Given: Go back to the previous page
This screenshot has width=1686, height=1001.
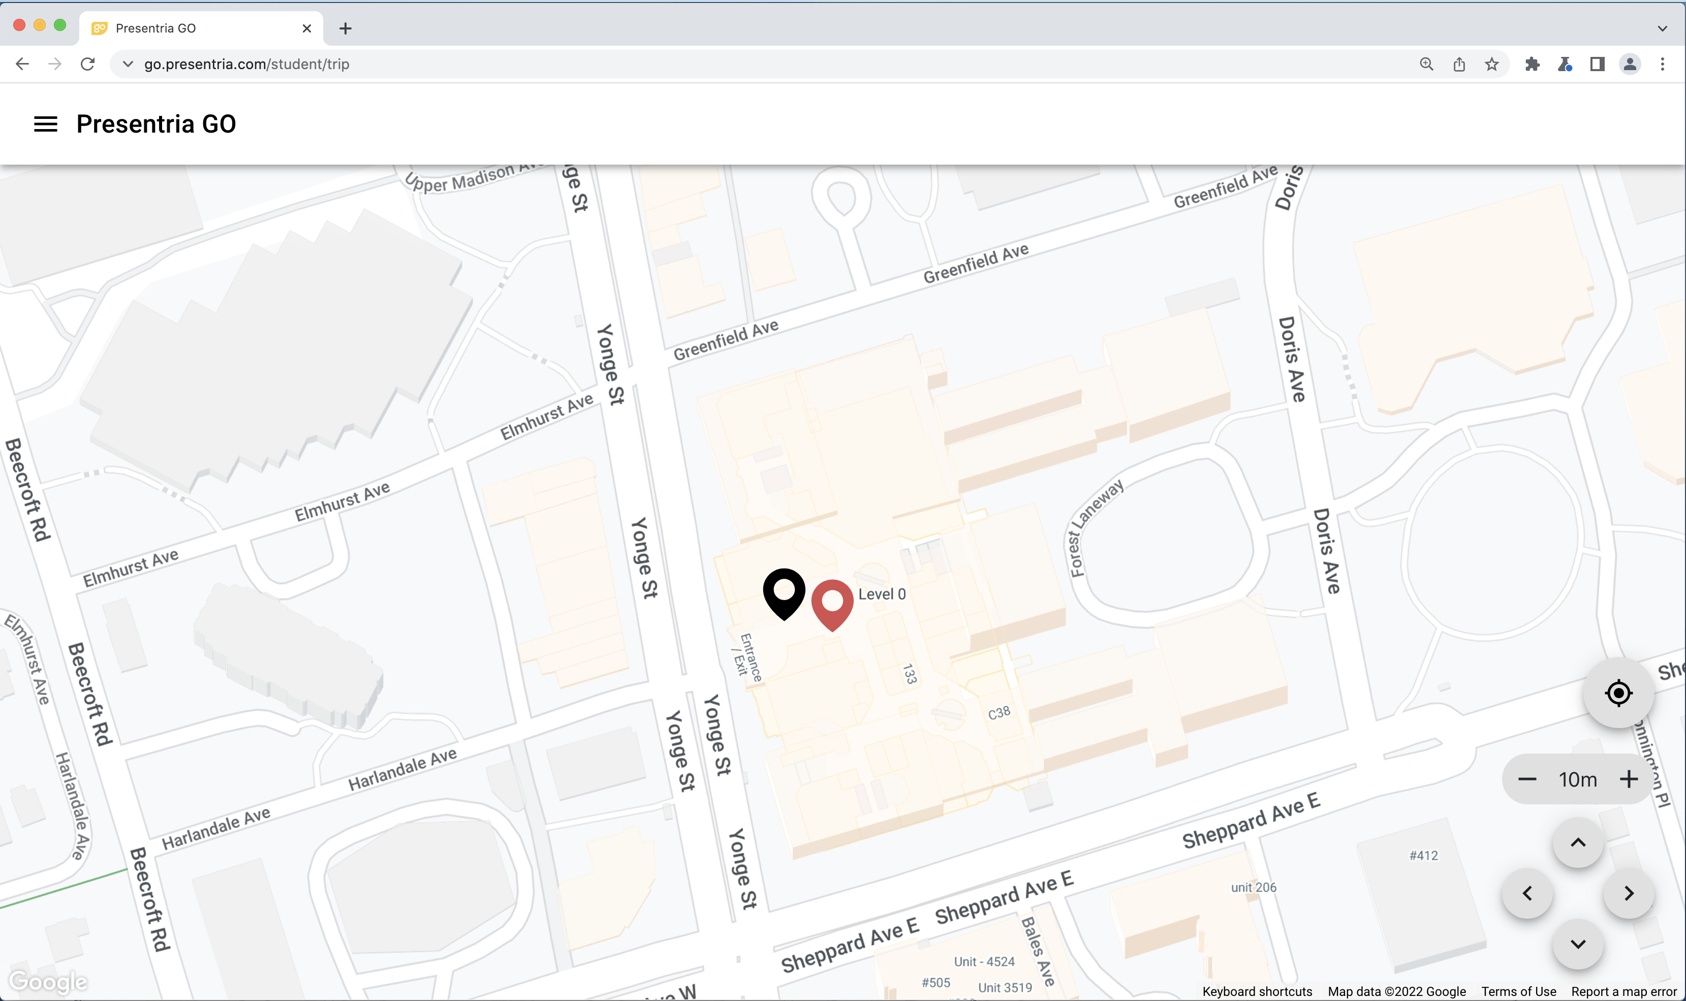Looking at the screenshot, I should tap(22, 64).
